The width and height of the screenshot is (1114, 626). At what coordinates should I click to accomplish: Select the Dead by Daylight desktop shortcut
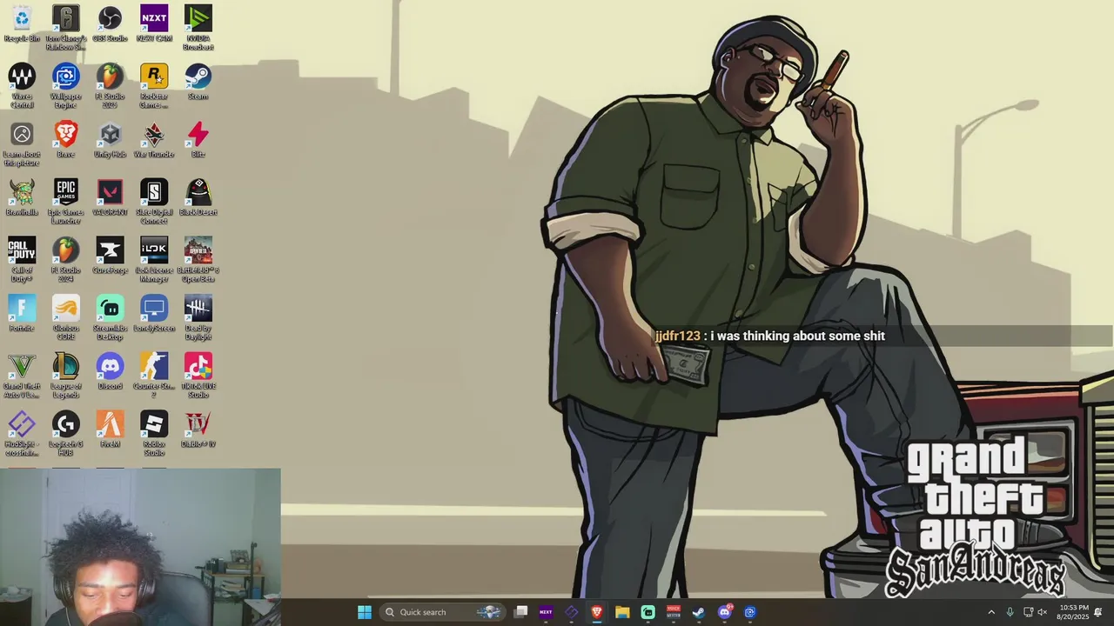[x=198, y=318]
